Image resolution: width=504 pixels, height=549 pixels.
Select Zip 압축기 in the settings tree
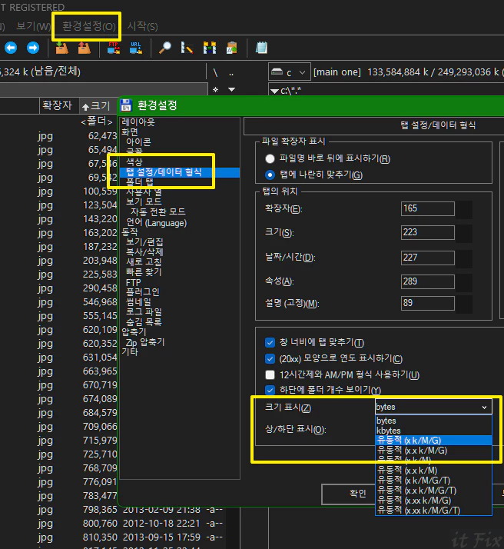[145, 342]
